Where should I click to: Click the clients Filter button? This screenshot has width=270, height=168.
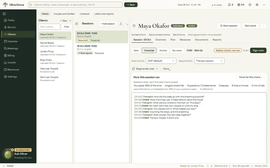[66, 27]
